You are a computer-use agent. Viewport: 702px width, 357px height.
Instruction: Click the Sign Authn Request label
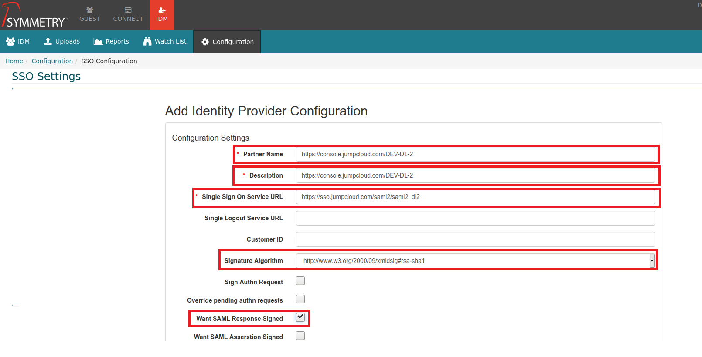pyautogui.click(x=254, y=282)
